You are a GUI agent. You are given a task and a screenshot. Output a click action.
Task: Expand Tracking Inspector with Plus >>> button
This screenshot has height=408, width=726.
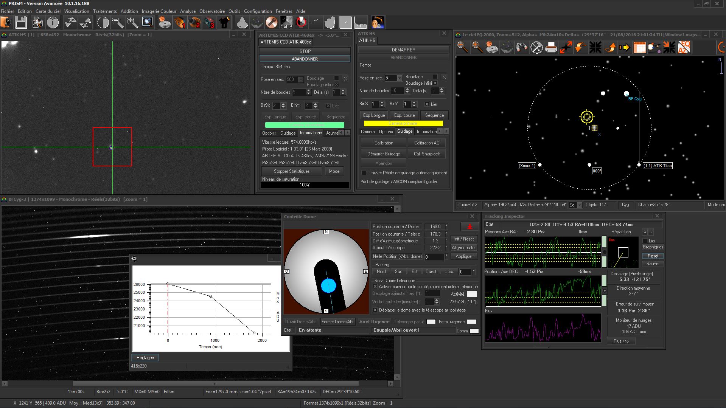coord(621,341)
